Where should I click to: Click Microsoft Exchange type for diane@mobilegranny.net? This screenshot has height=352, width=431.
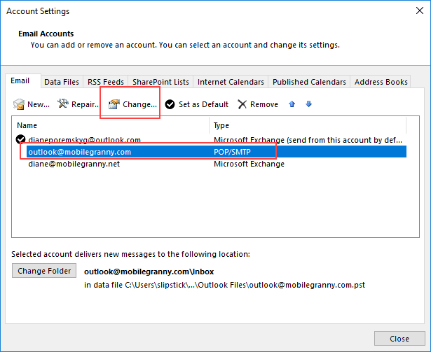pyautogui.click(x=249, y=164)
